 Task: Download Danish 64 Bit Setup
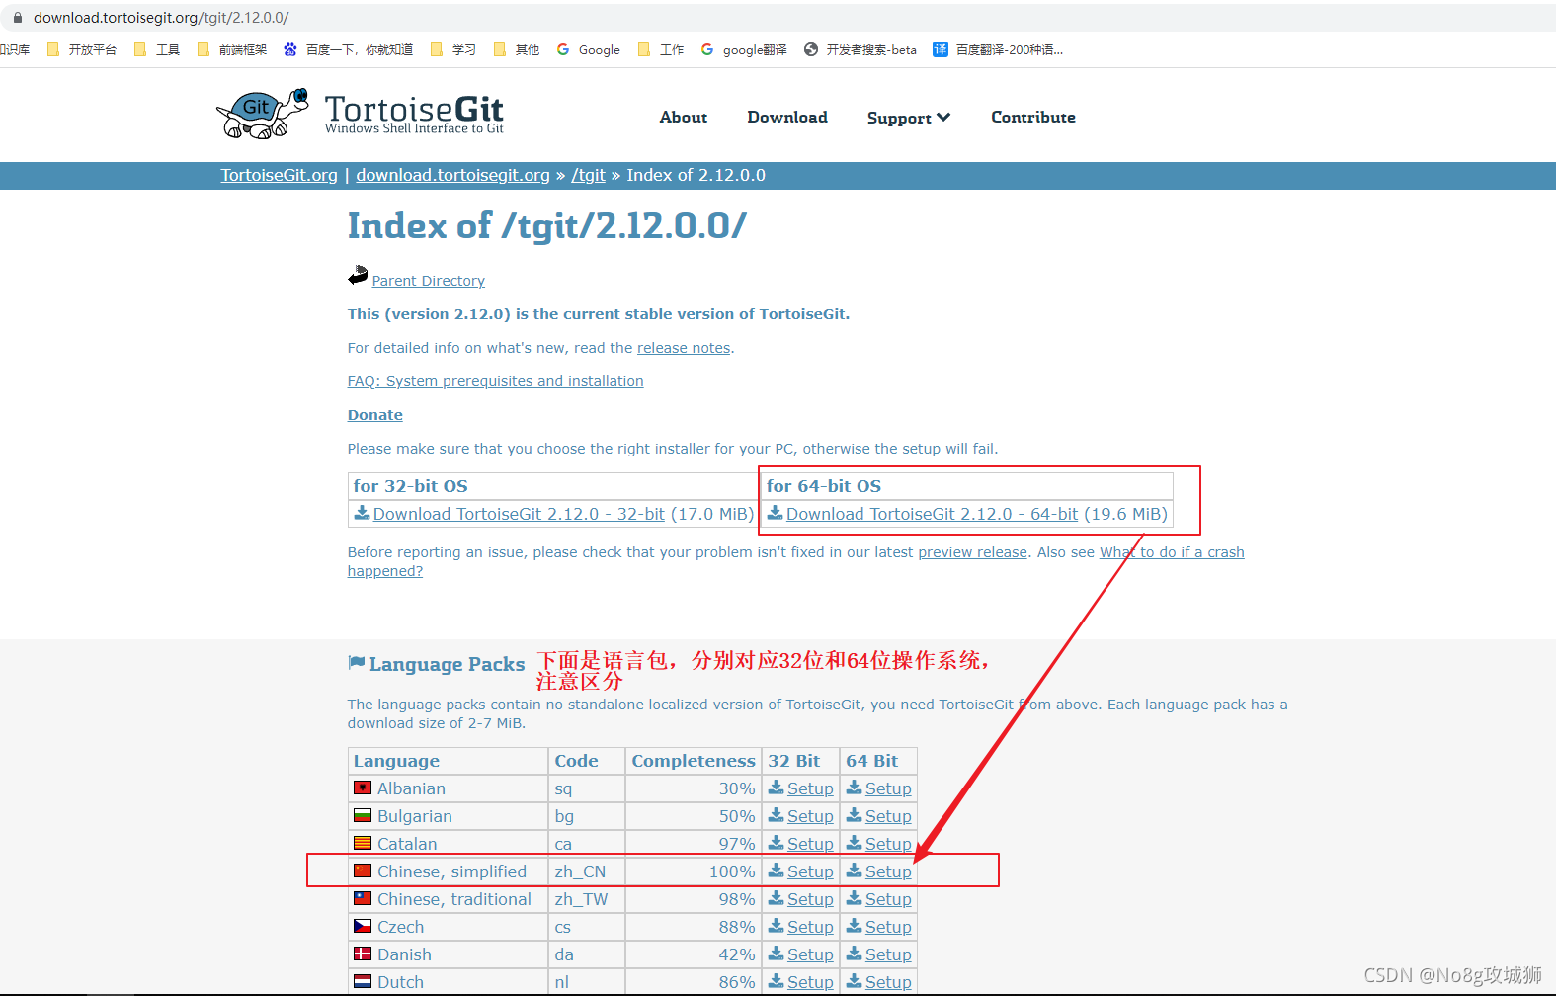coord(888,954)
